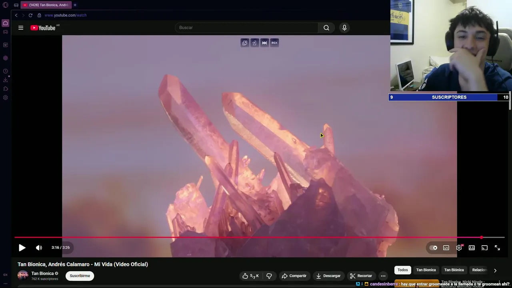Select the Relacionados filter chip
Viewport: 512px width, 288px height.
[479, 270]
